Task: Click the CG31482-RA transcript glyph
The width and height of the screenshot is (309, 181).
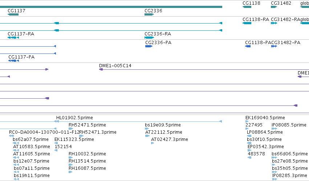Action: click(x=274, y=23)
